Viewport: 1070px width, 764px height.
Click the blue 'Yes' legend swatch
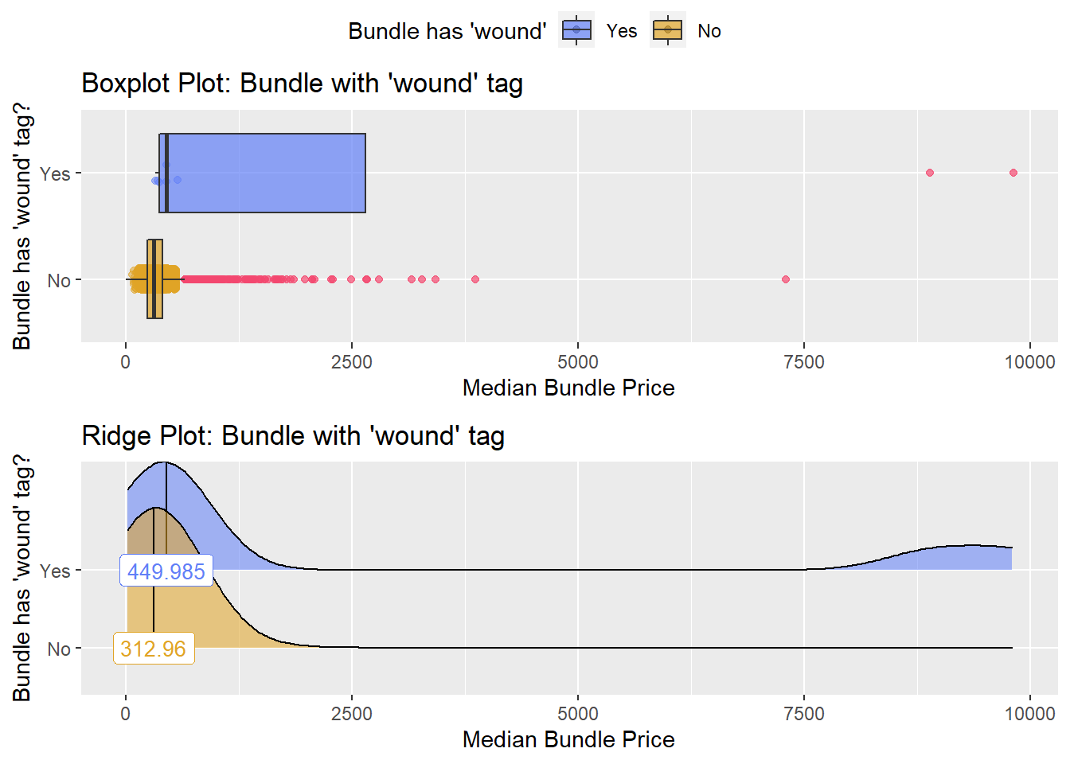coord(576,30)
